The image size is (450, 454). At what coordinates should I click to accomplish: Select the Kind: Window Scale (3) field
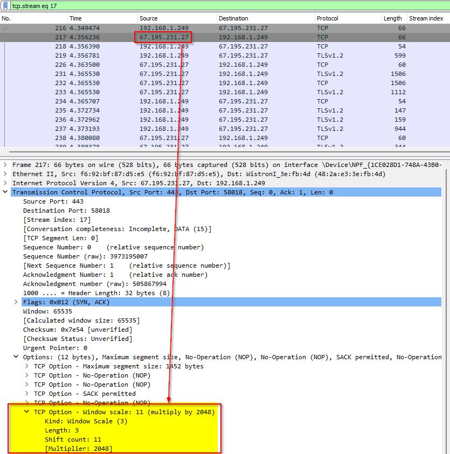click(x=81, y=421)
